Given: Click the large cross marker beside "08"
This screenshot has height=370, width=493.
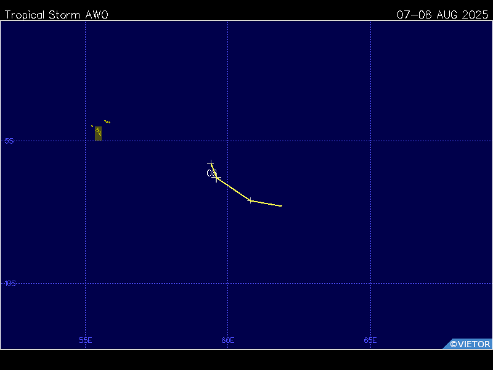Looking at the screenshot, I should coord(217,178).
